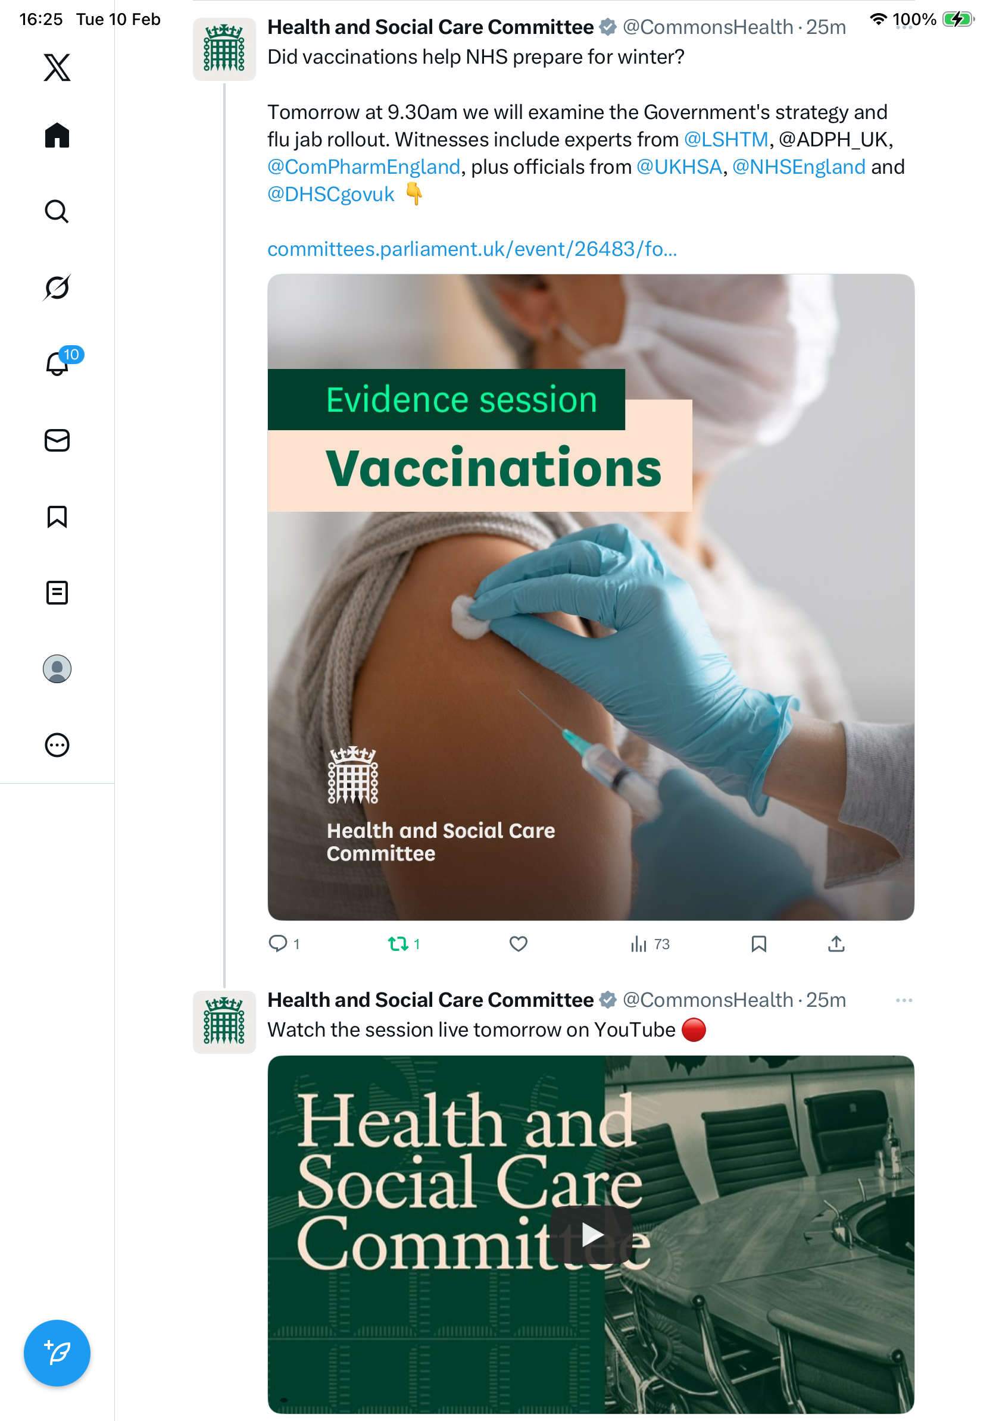993x1421 pixels.
Task: Open Lists icon in sidebar
Action: coord(57,592)
